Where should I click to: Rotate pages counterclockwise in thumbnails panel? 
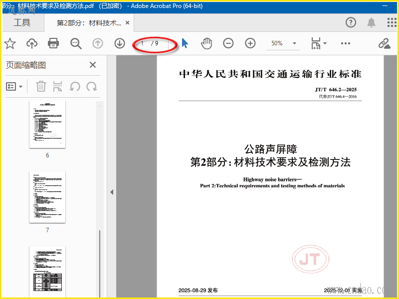click(x=75, y=86)
